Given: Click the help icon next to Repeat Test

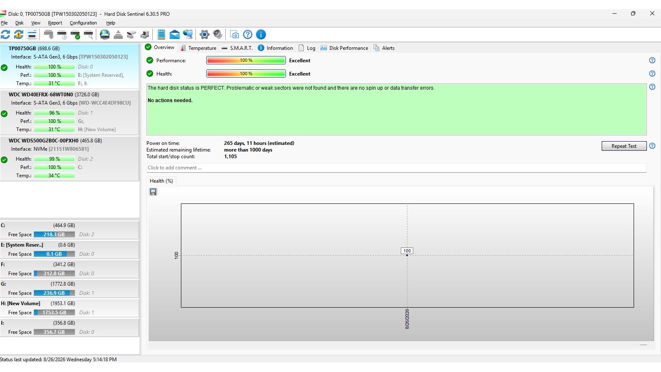Looking at the screenshot, I should pos(652,146).
